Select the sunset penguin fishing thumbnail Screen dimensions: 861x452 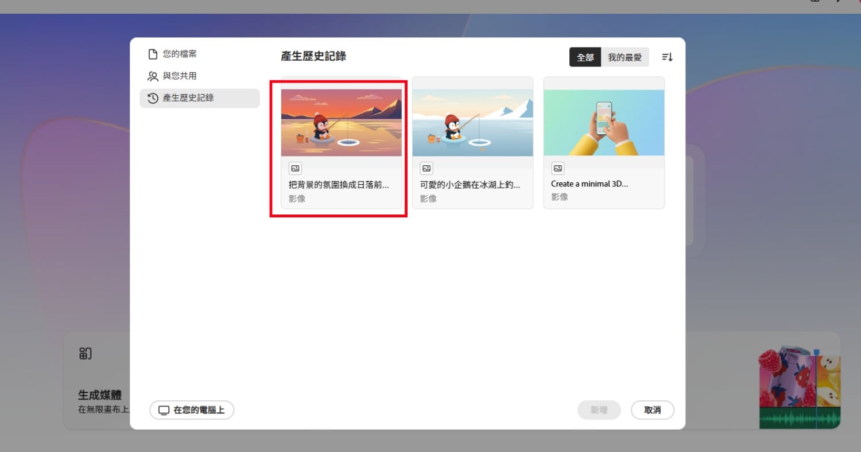[x=342, y=122]
